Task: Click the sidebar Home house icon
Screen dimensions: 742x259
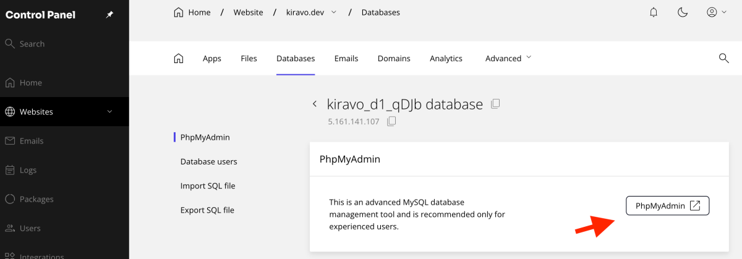Action: tap(10, 83)
